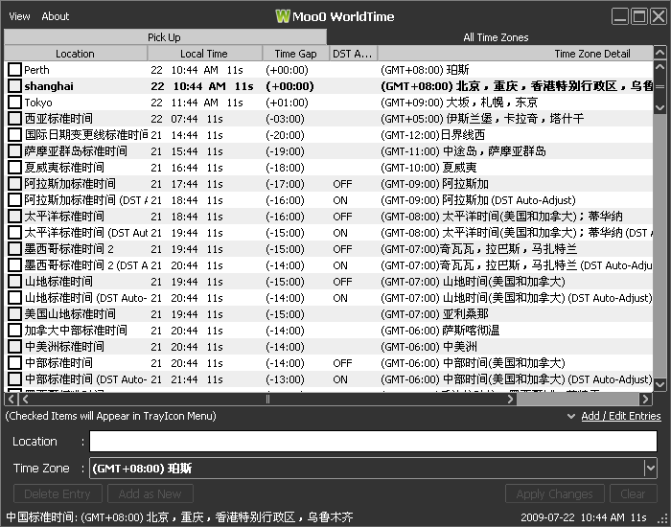Click the Clear button
The image size is (671, 527).
(x=633, y=493)
